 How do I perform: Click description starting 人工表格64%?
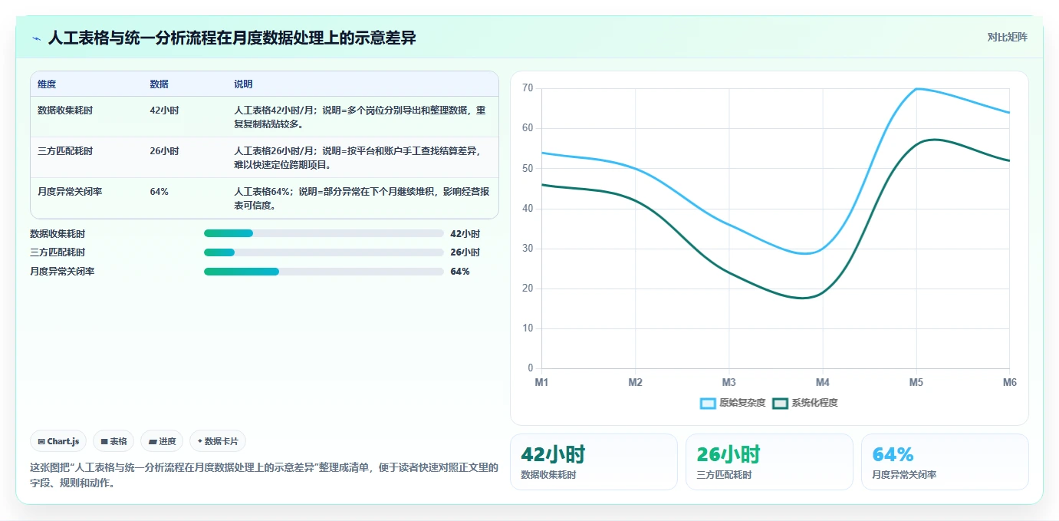362,198
